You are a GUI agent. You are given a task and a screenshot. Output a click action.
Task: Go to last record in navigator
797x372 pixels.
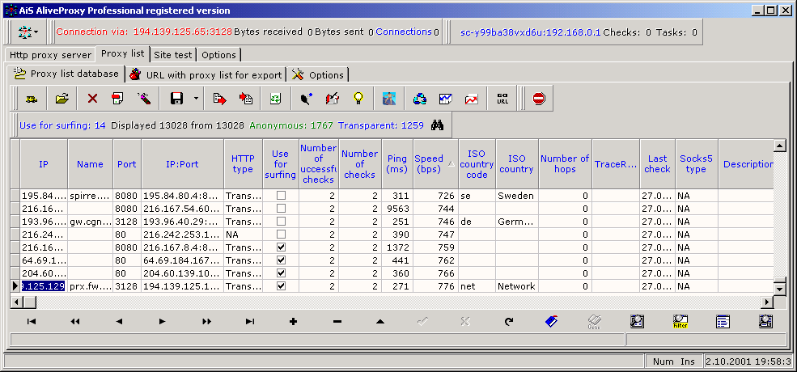pyautogui.click(x=250, y=321)
